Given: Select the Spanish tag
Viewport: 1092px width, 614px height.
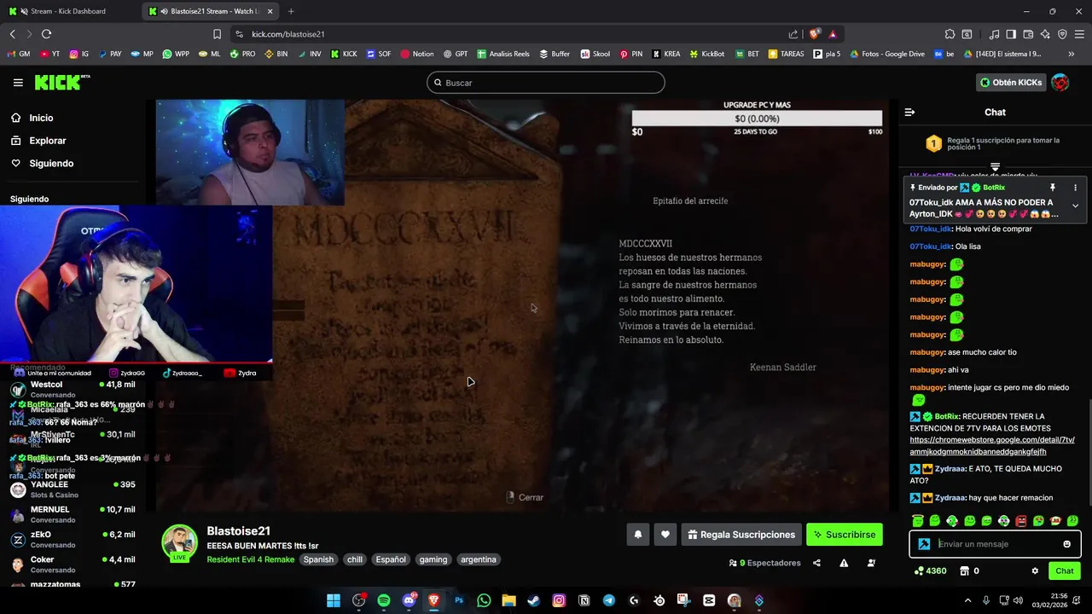Looking at the screenshot, I should coord(318,559).
